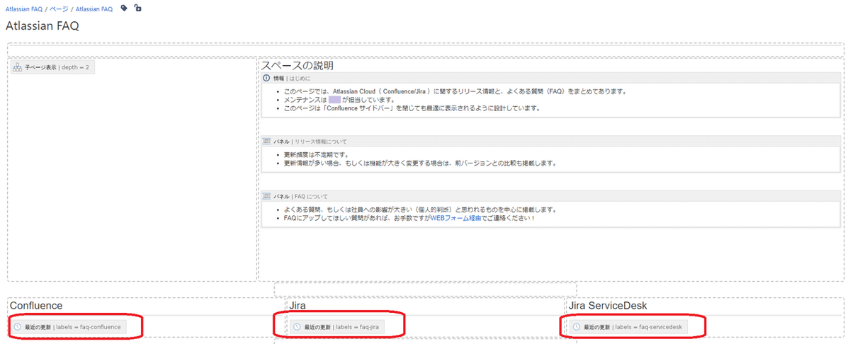Click the line starting メンテナンスは

(339, 100)
